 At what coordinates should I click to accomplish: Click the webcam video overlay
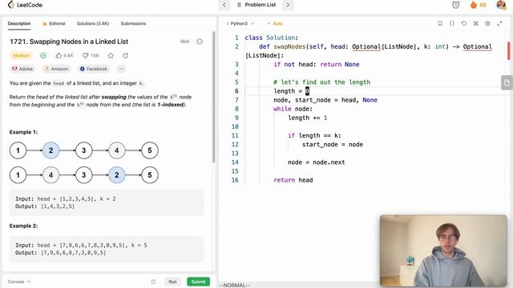pyautogui.click(x=443, y=250)
